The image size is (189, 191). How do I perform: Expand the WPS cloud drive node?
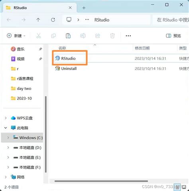coord(6,118)
